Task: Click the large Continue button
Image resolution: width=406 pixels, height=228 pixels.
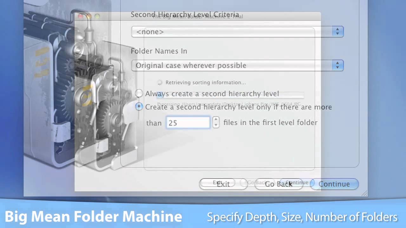Action: [x=334, y=184]
